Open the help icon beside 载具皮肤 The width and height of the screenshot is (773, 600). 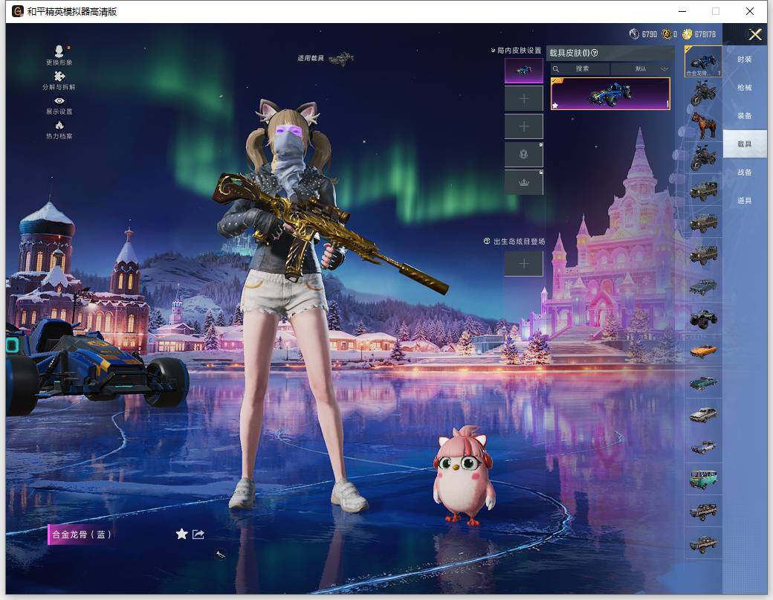(x=595, y=53)
